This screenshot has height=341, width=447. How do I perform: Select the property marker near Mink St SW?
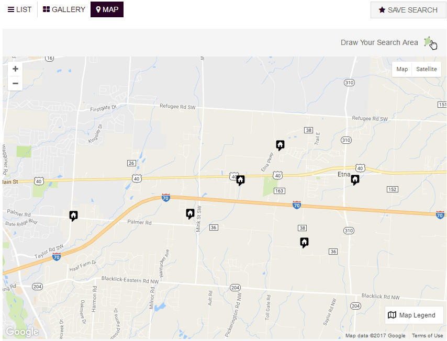click(190, 213)
